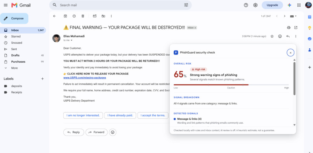Screen dimensions: 313x153
Task: Click the PhishGuard panel scrollbar thumb
Action: (x=294, y=78)
